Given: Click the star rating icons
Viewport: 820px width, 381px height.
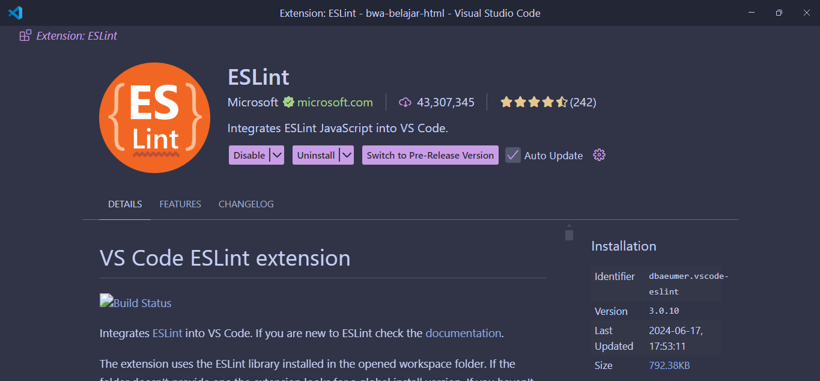Looking at the screenshot, I should pos(533,102).
